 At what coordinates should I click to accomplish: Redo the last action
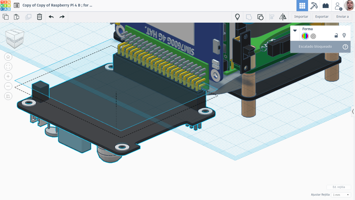[x=62, y=17]
